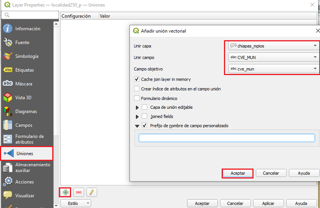Go to the Vista 3D section
Viewport: 320px width, 208px height.
23,98
